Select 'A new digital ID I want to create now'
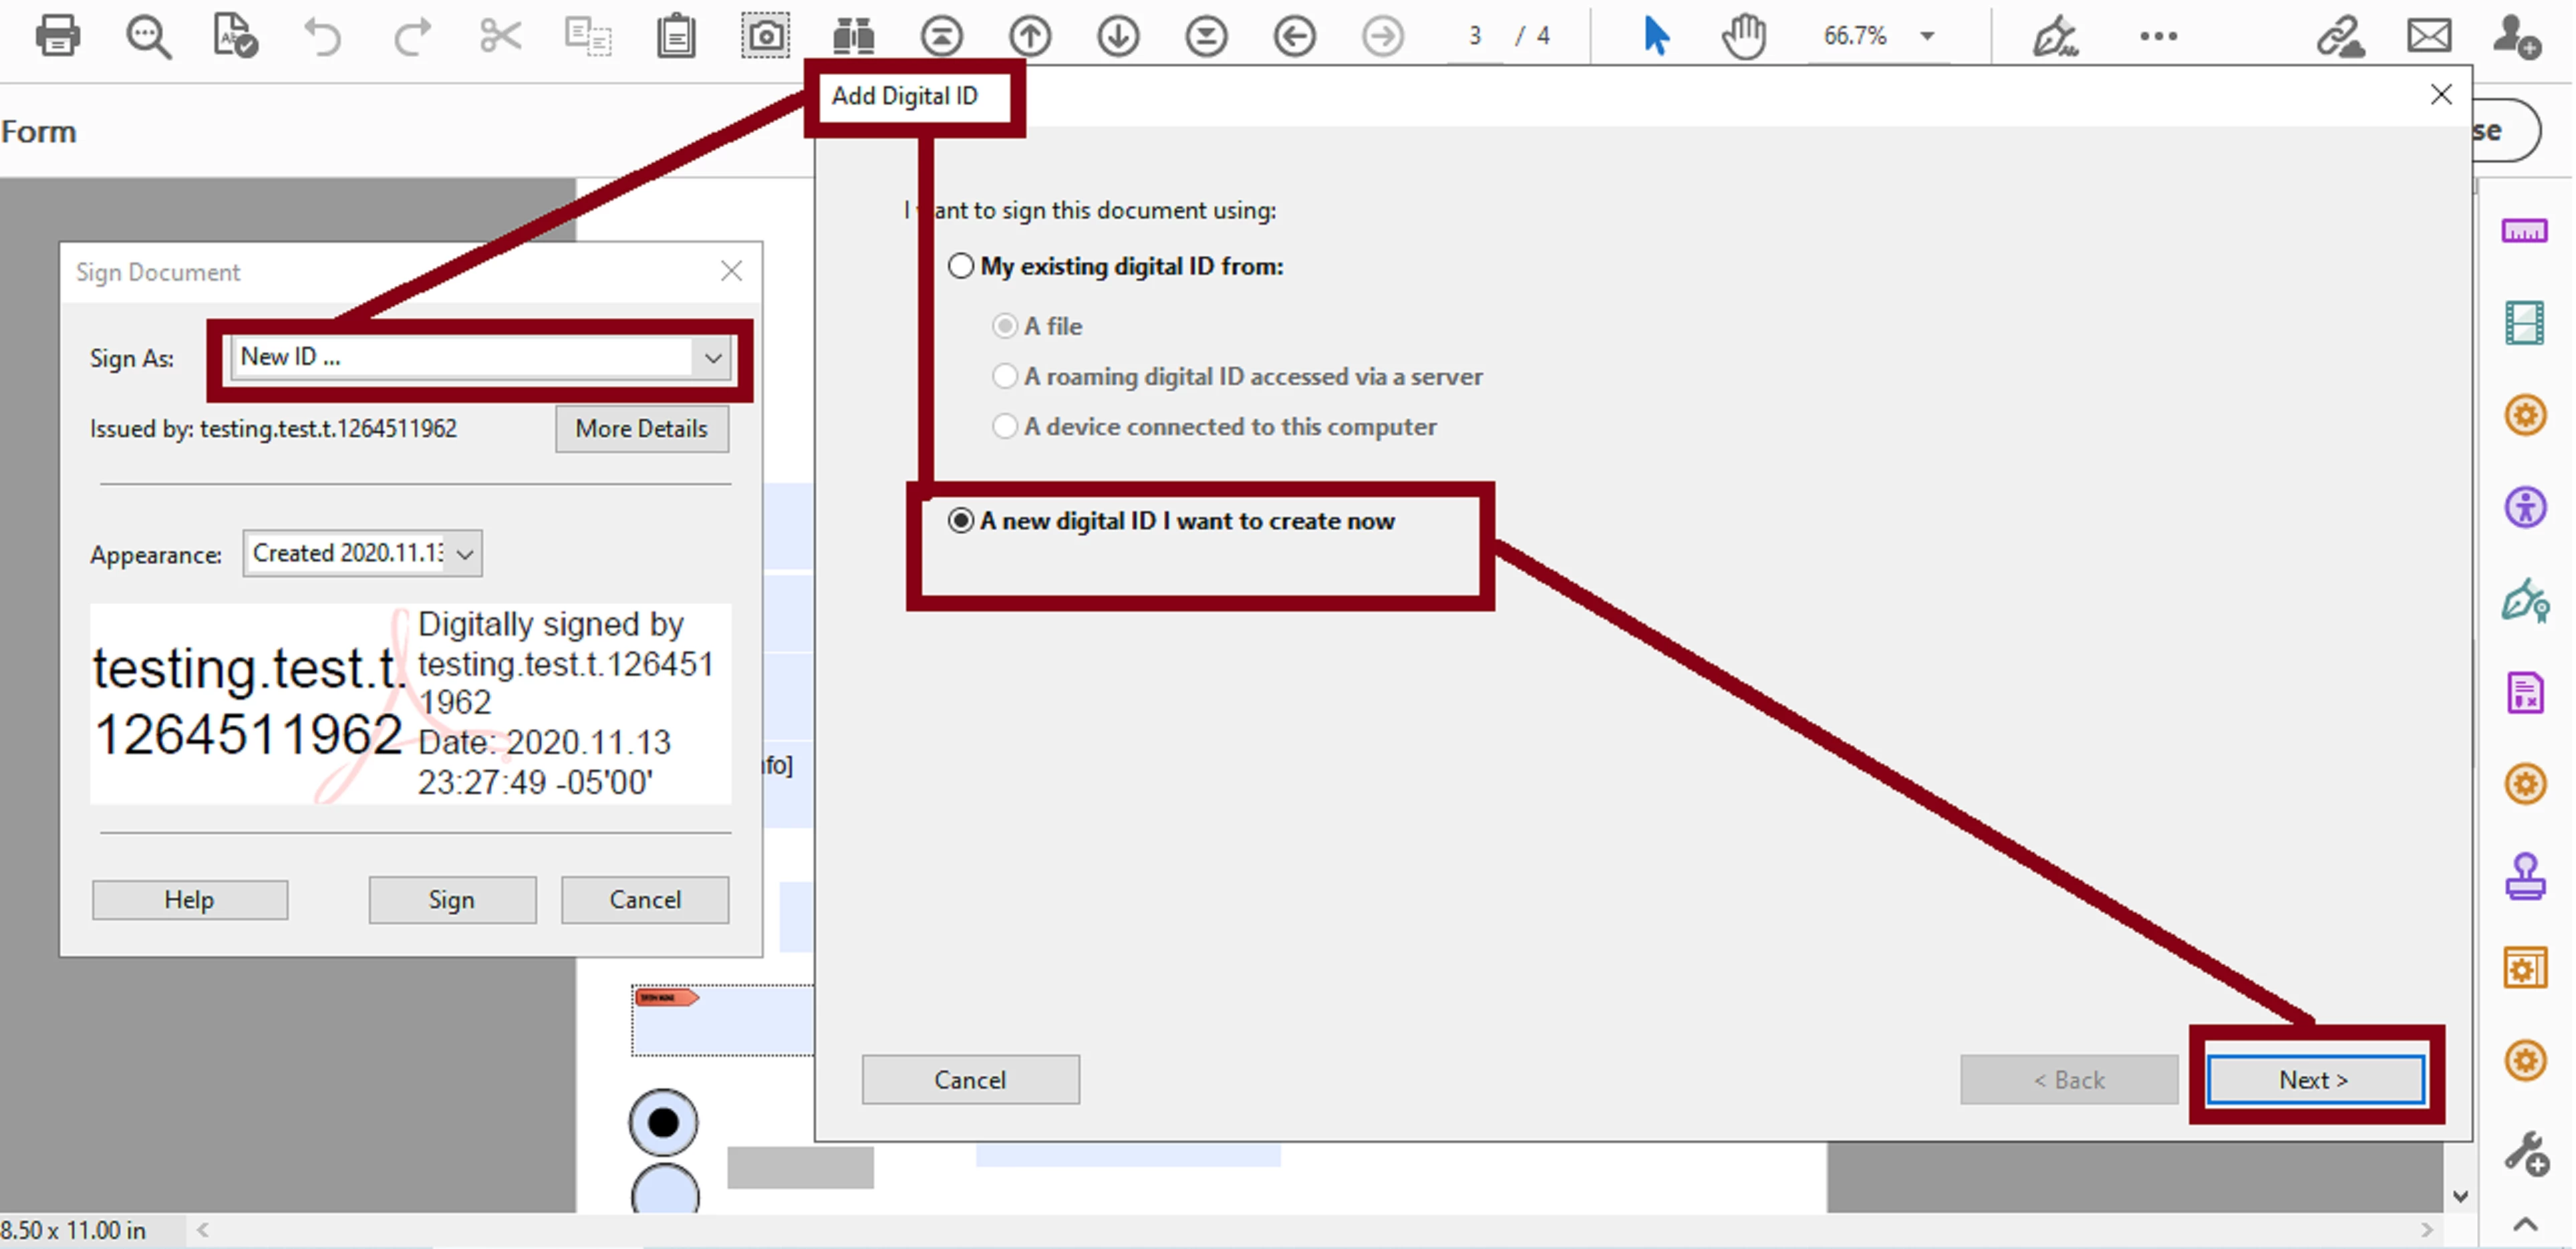Screen dimensions: 2576x1249 [x=961, y=521]
